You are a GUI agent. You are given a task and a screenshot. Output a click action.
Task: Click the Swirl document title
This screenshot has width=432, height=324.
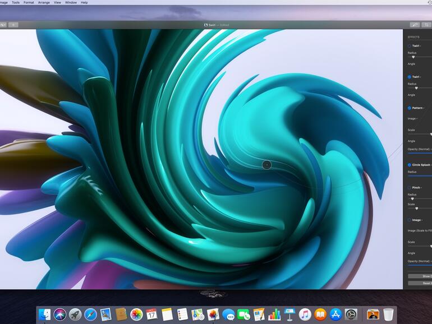(x=212, y=25)
